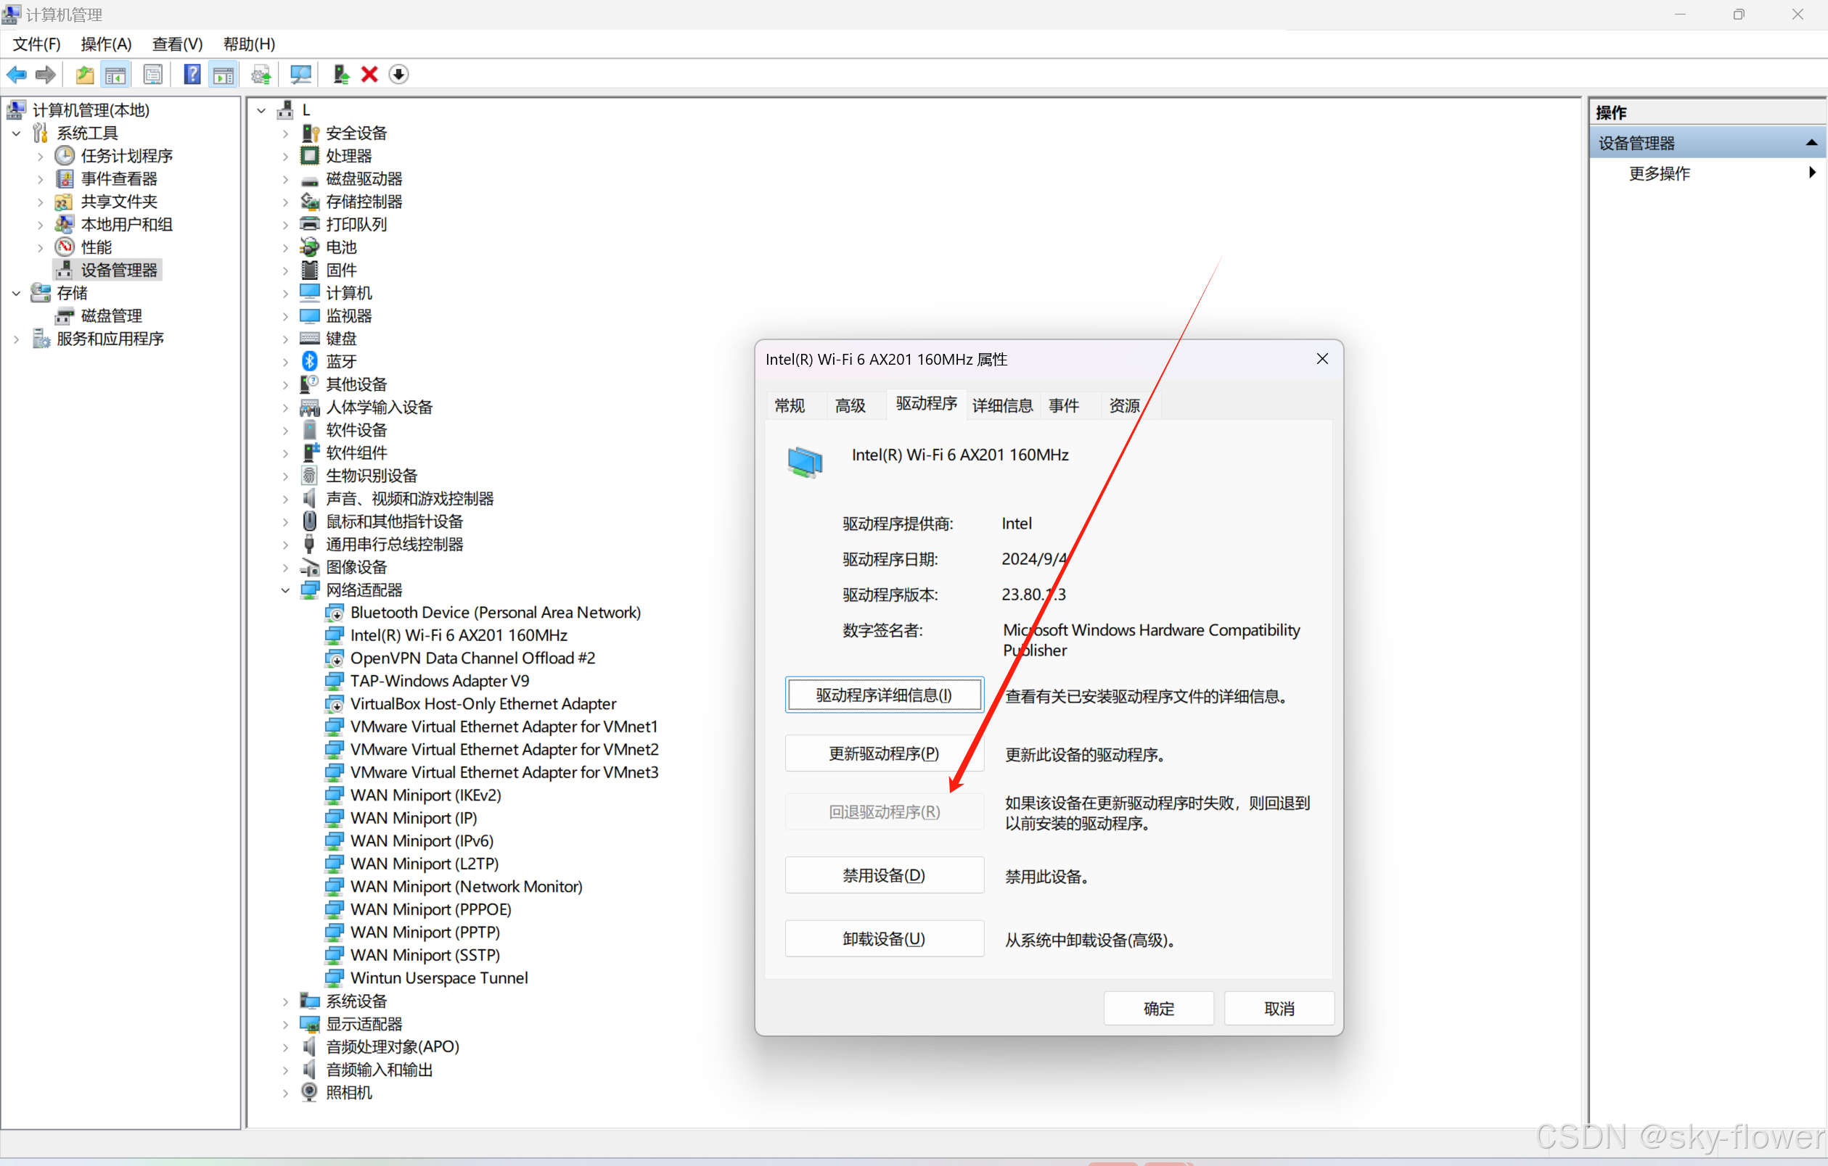Viewport: 1828px width, 1166px height.
Task: Click Update device driver computer icon in toolbar
Action: [341, 75]
